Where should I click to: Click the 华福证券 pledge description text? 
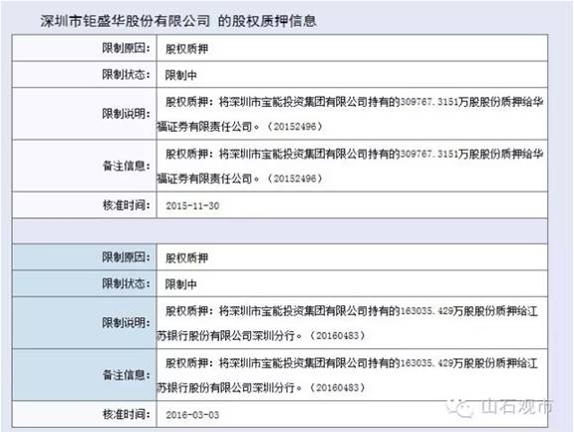click(x=350, y=114)
